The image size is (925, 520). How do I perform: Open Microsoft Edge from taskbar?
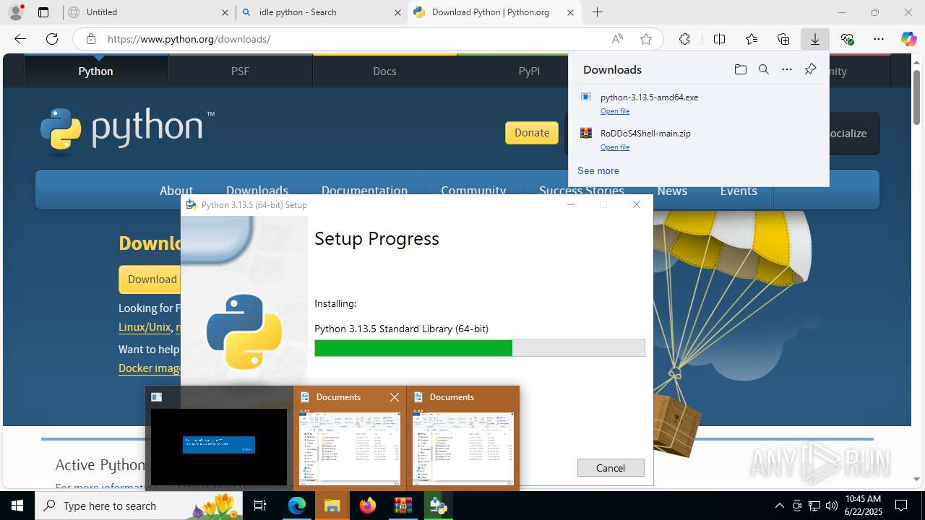[x=297, y=506]
